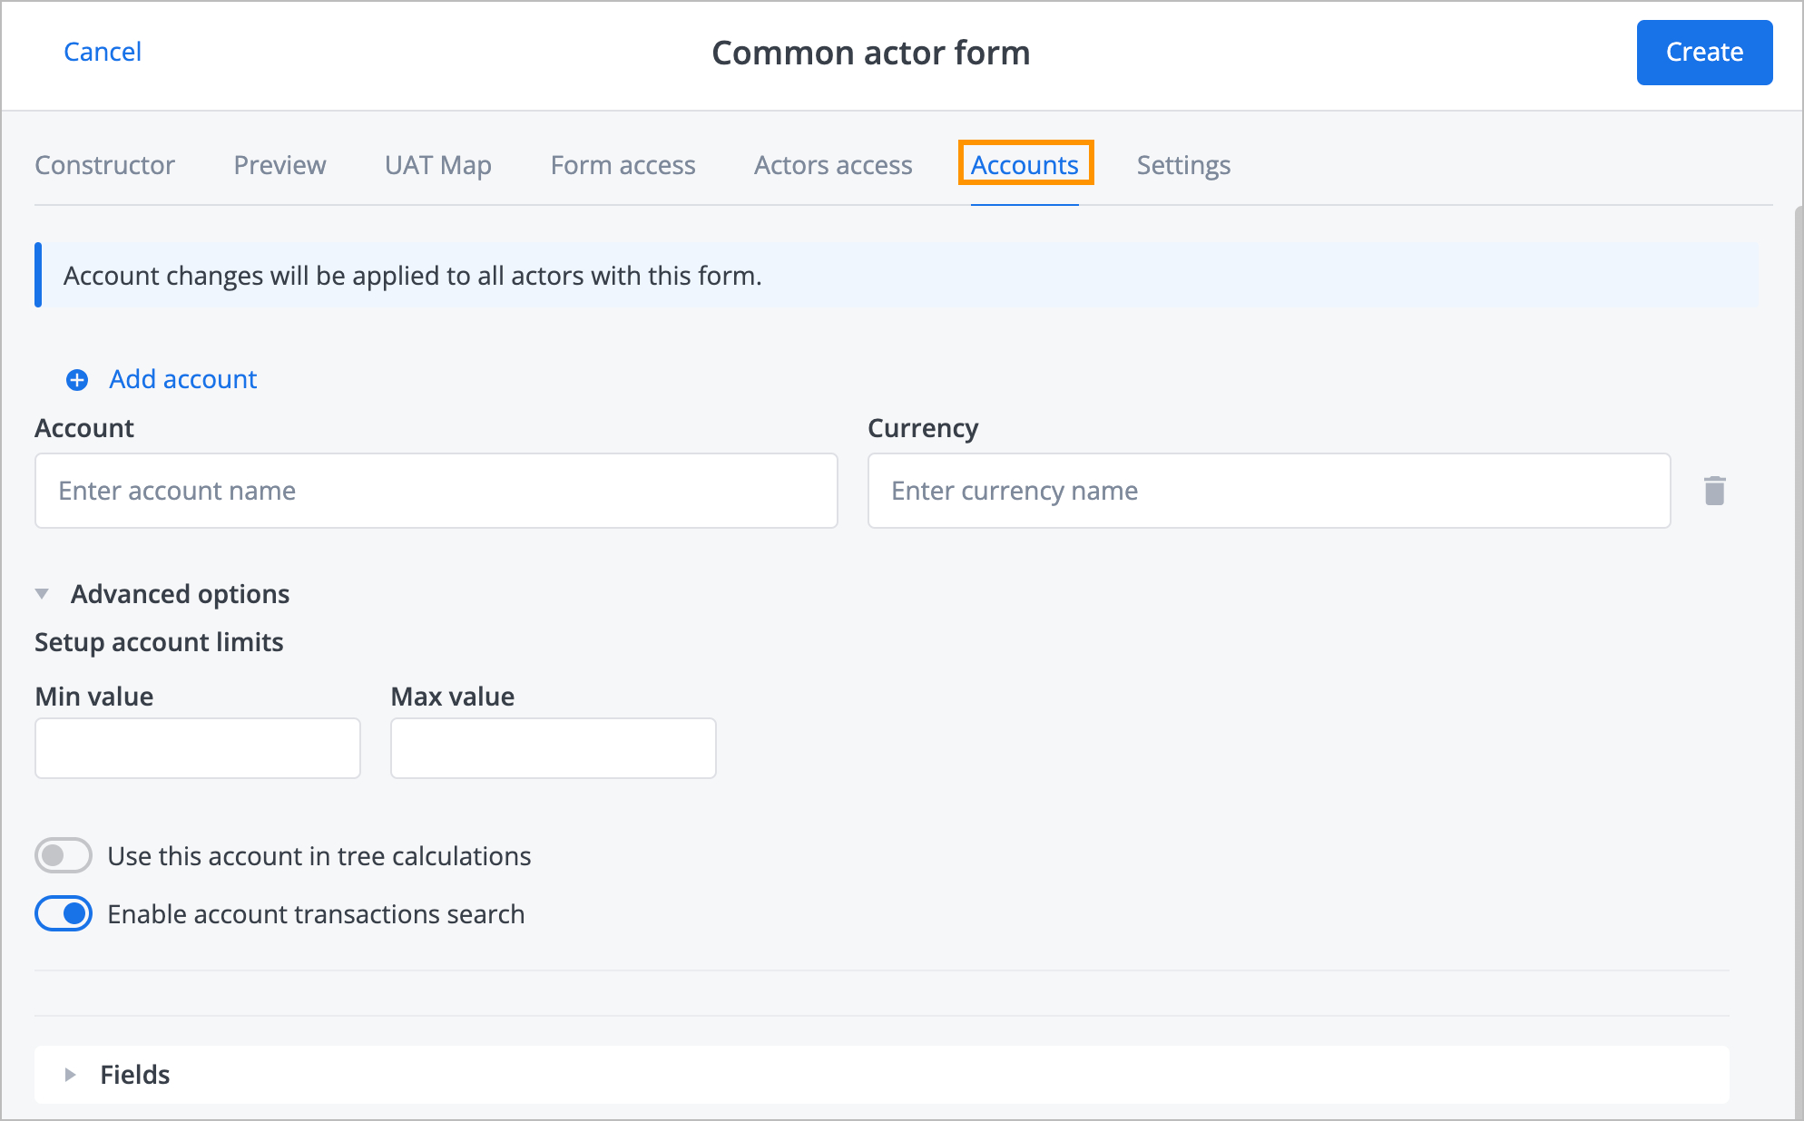Click the delete trash icon for account
This screenshot has width=1804, height=1121.
[x=1715, y=492]
